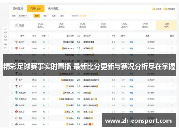Click the 北单 filter button
The image size is (179, 130).
(x=54, y=16)
